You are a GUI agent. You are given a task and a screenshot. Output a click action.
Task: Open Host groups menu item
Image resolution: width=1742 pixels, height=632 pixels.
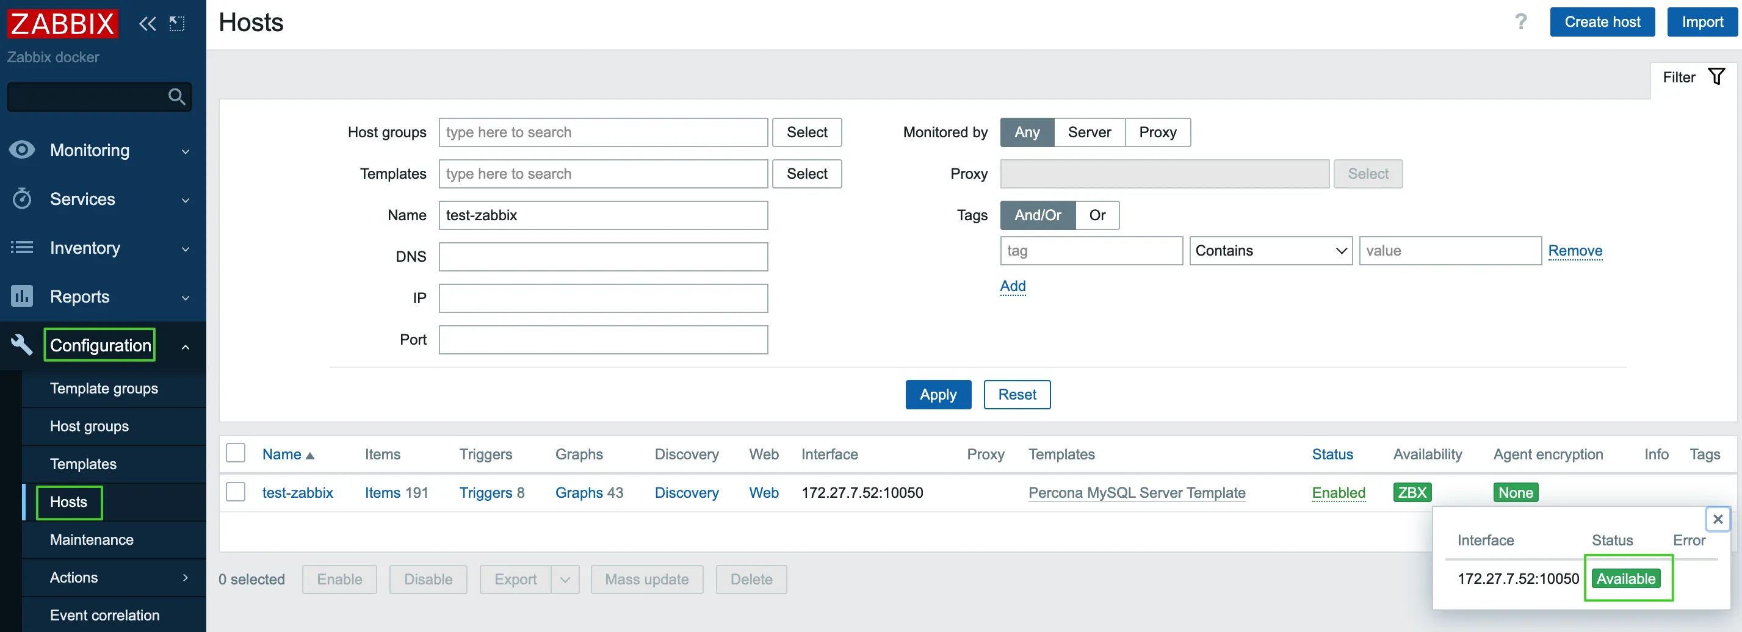pyautogui.click(x=89, y=426)
